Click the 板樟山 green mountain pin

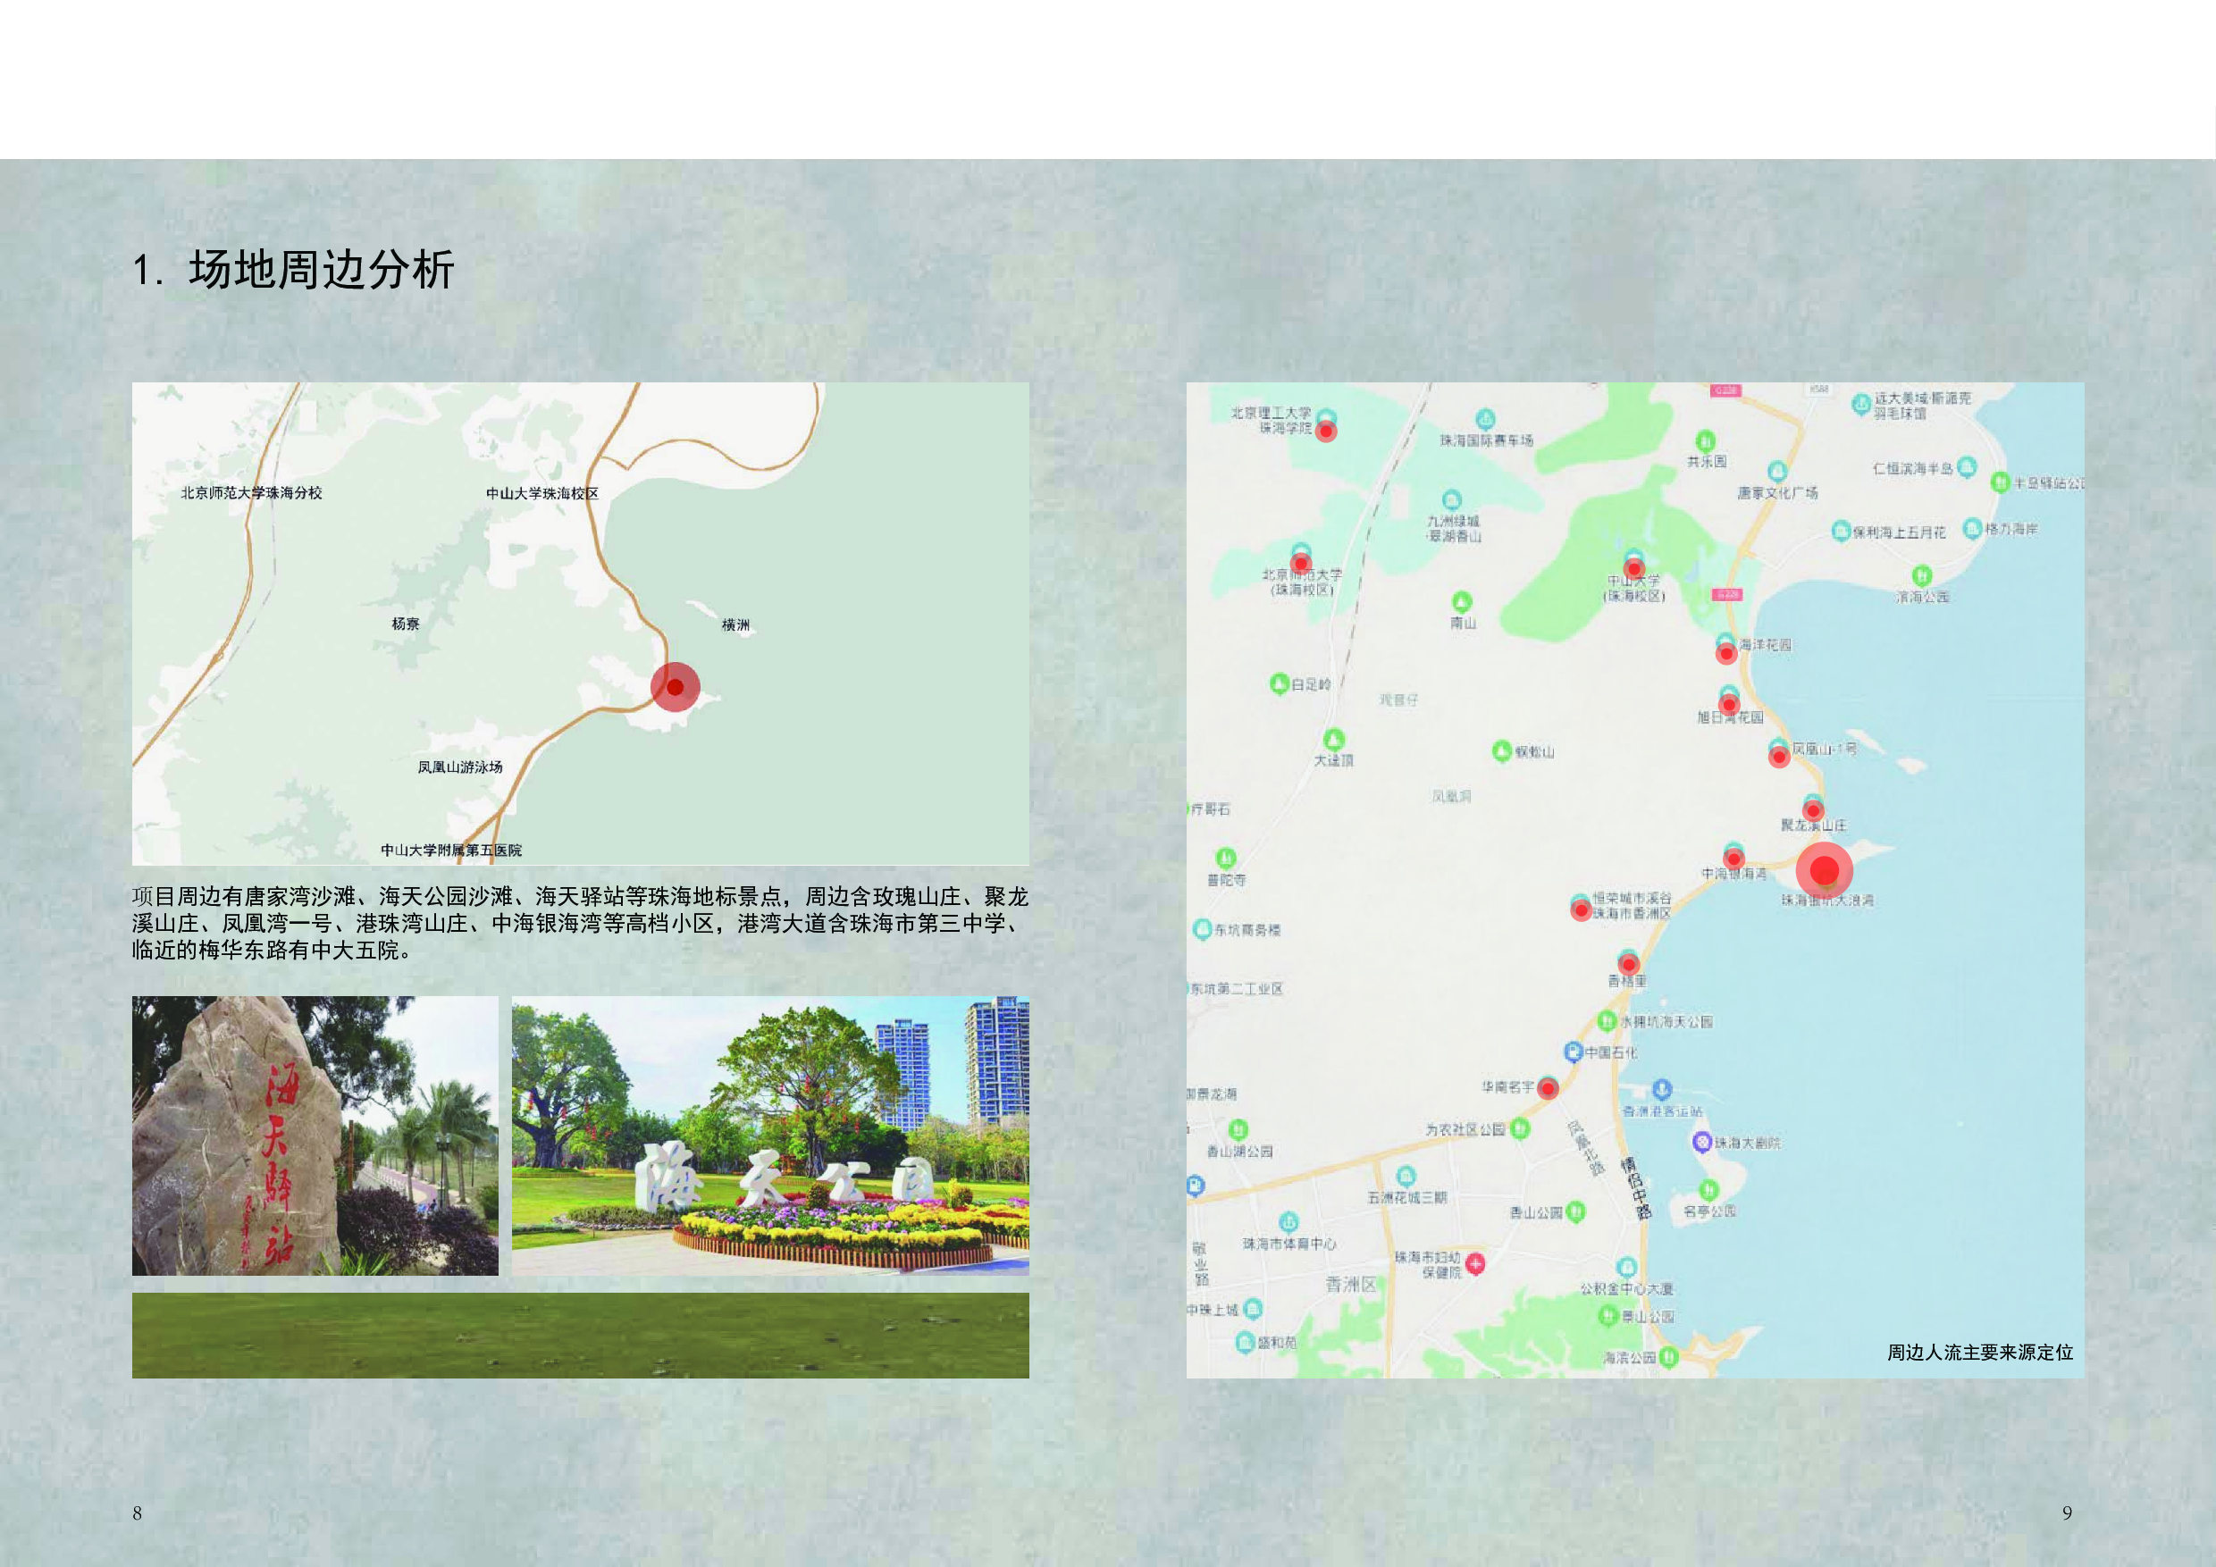1502,750
